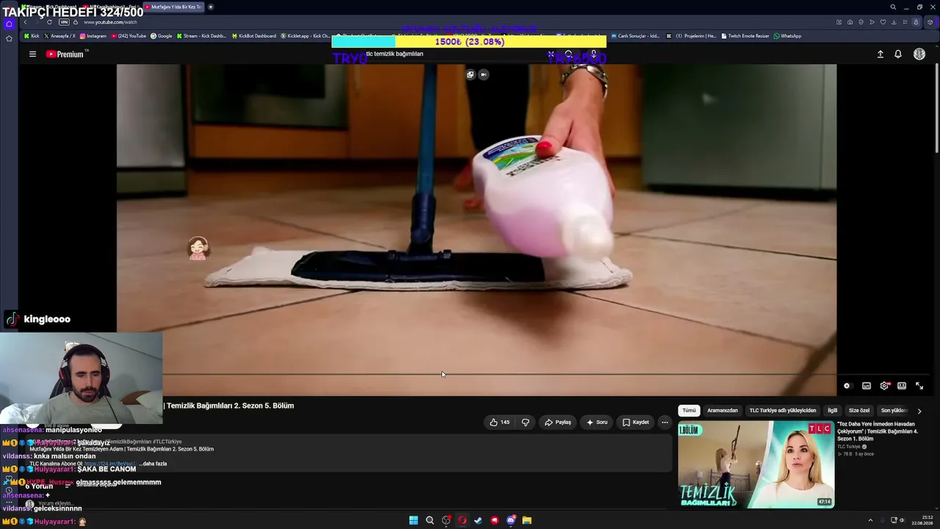Open the WhatsApp bookmark
This screenshot has height=529, width=940.
pos(787,36)
